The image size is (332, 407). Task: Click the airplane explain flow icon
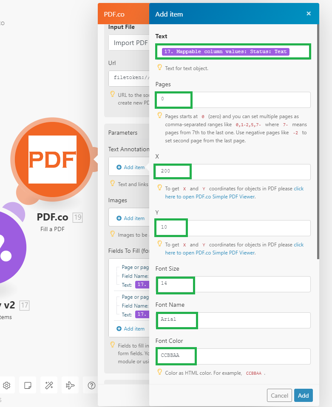tap(70, 385)
